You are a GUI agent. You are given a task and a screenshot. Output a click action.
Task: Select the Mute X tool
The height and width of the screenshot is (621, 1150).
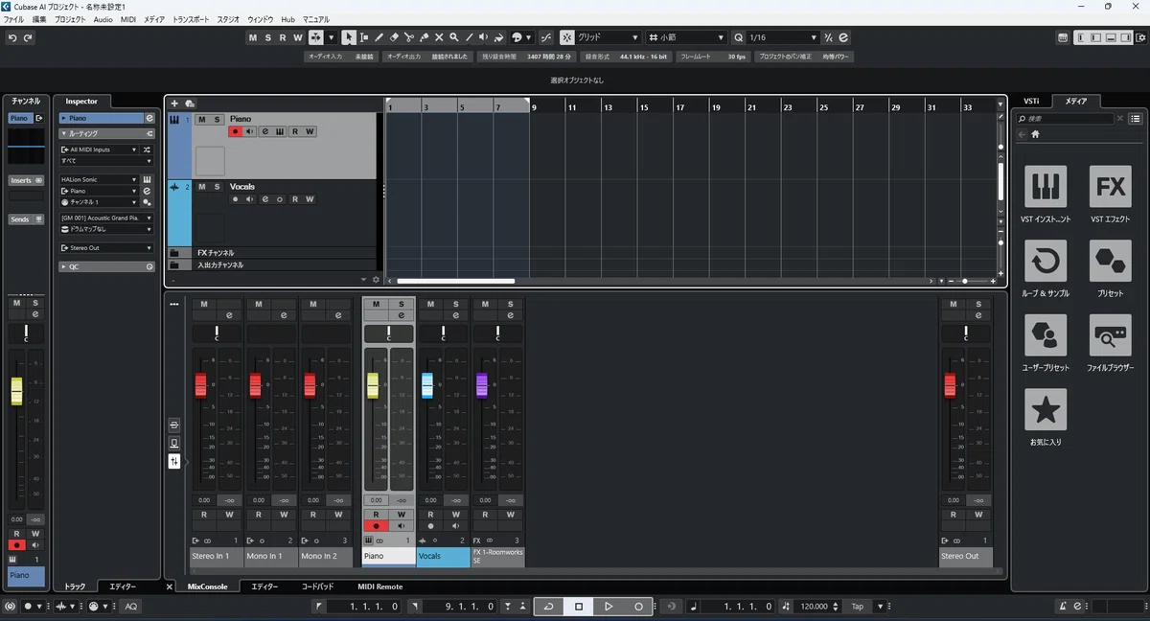click(x=439, y=37)
